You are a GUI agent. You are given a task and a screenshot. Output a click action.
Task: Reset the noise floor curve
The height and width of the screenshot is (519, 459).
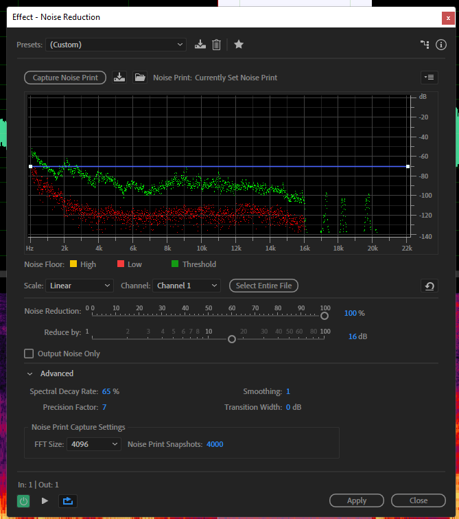pos(429,286)
